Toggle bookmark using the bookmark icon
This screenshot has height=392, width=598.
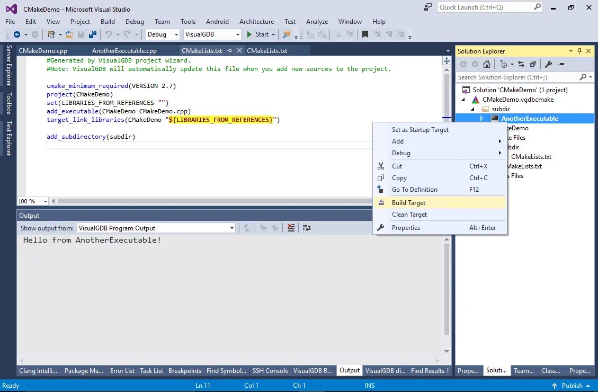click(365, 34)
